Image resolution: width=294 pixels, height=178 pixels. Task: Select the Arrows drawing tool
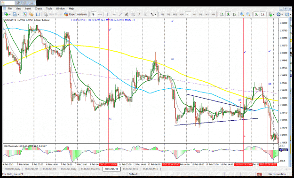click(x=152, y=14)
